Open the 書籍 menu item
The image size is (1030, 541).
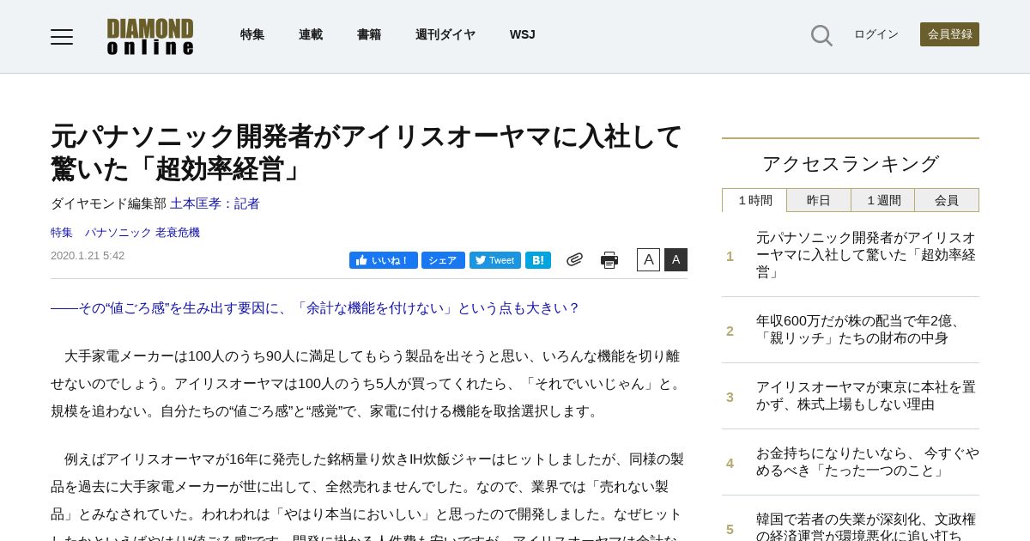(x=369, y=34)
